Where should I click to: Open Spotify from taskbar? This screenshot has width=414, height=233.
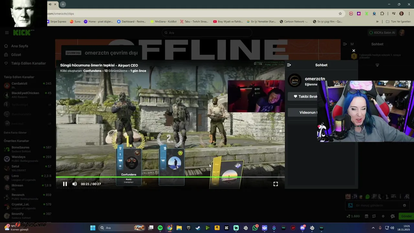click(160, 228)
